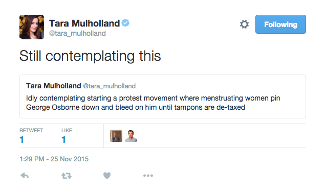Open the quoted tweet box
This screenshot has height=195, width=325.
[163, 96]
